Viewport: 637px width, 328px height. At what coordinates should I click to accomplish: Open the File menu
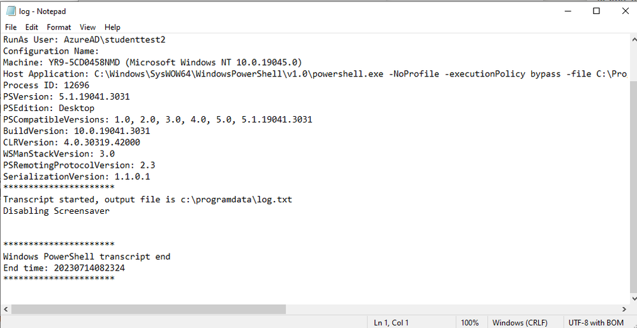(11, 27)
